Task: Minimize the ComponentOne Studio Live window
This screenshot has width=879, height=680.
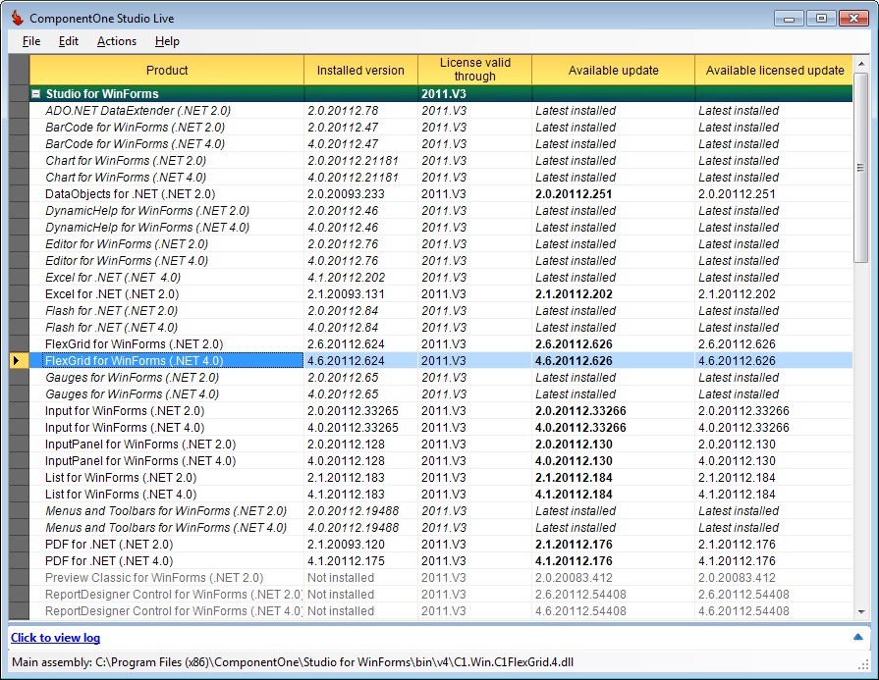Action: coord(789,19)
